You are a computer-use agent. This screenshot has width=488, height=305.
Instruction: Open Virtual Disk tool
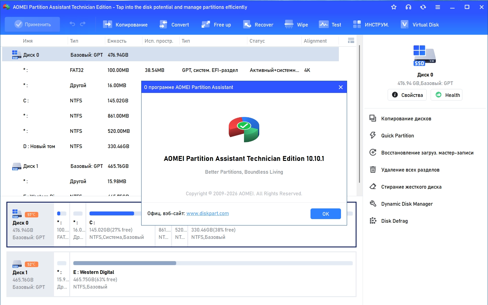tap(420, 25)
